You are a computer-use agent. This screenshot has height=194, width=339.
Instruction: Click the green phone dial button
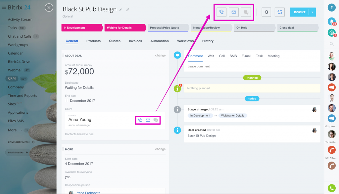[331, 188]
